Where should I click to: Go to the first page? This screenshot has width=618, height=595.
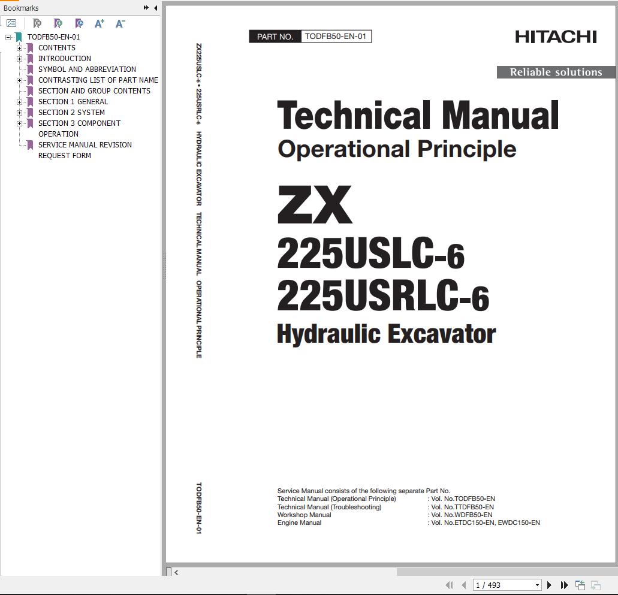point(449,585)
